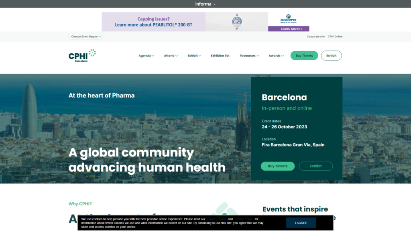Expand the Awards menu
411x231 pixels.
click(x=276, y=55)
